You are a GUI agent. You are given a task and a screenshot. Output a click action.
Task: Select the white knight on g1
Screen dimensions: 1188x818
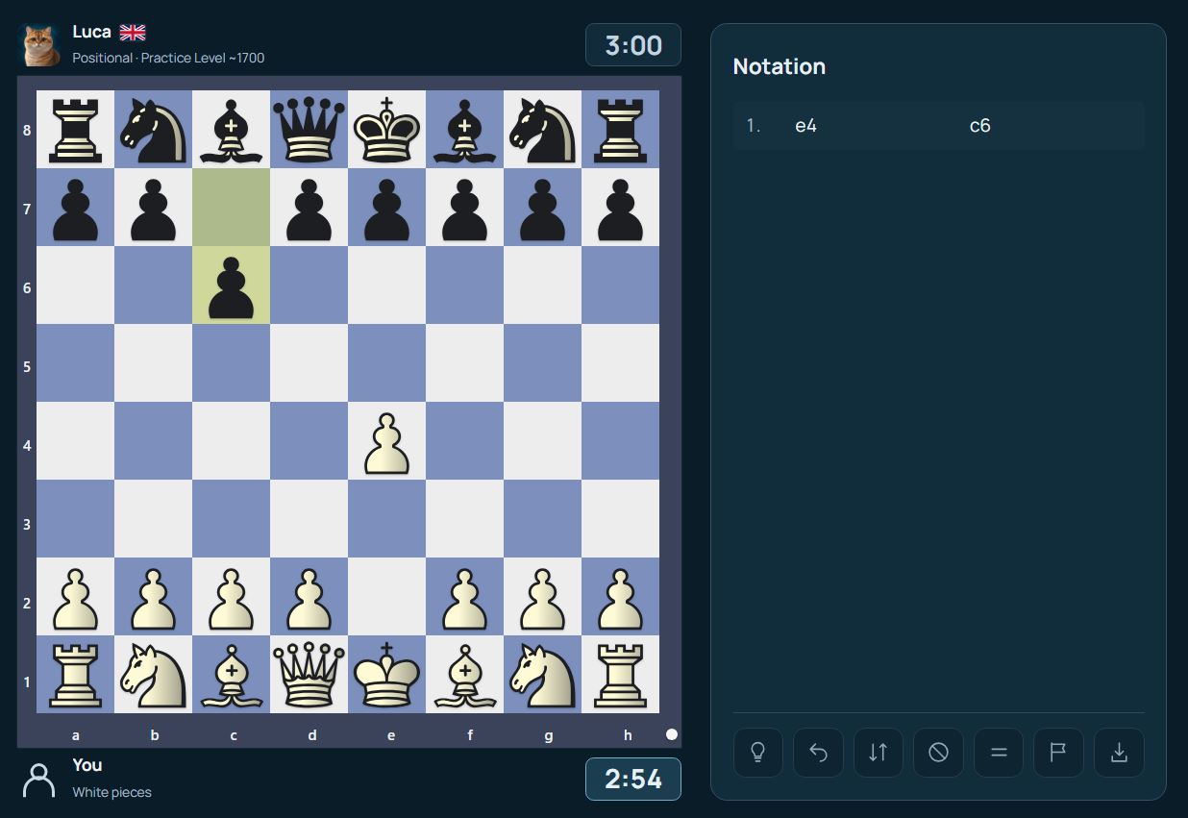click(542, 675)
